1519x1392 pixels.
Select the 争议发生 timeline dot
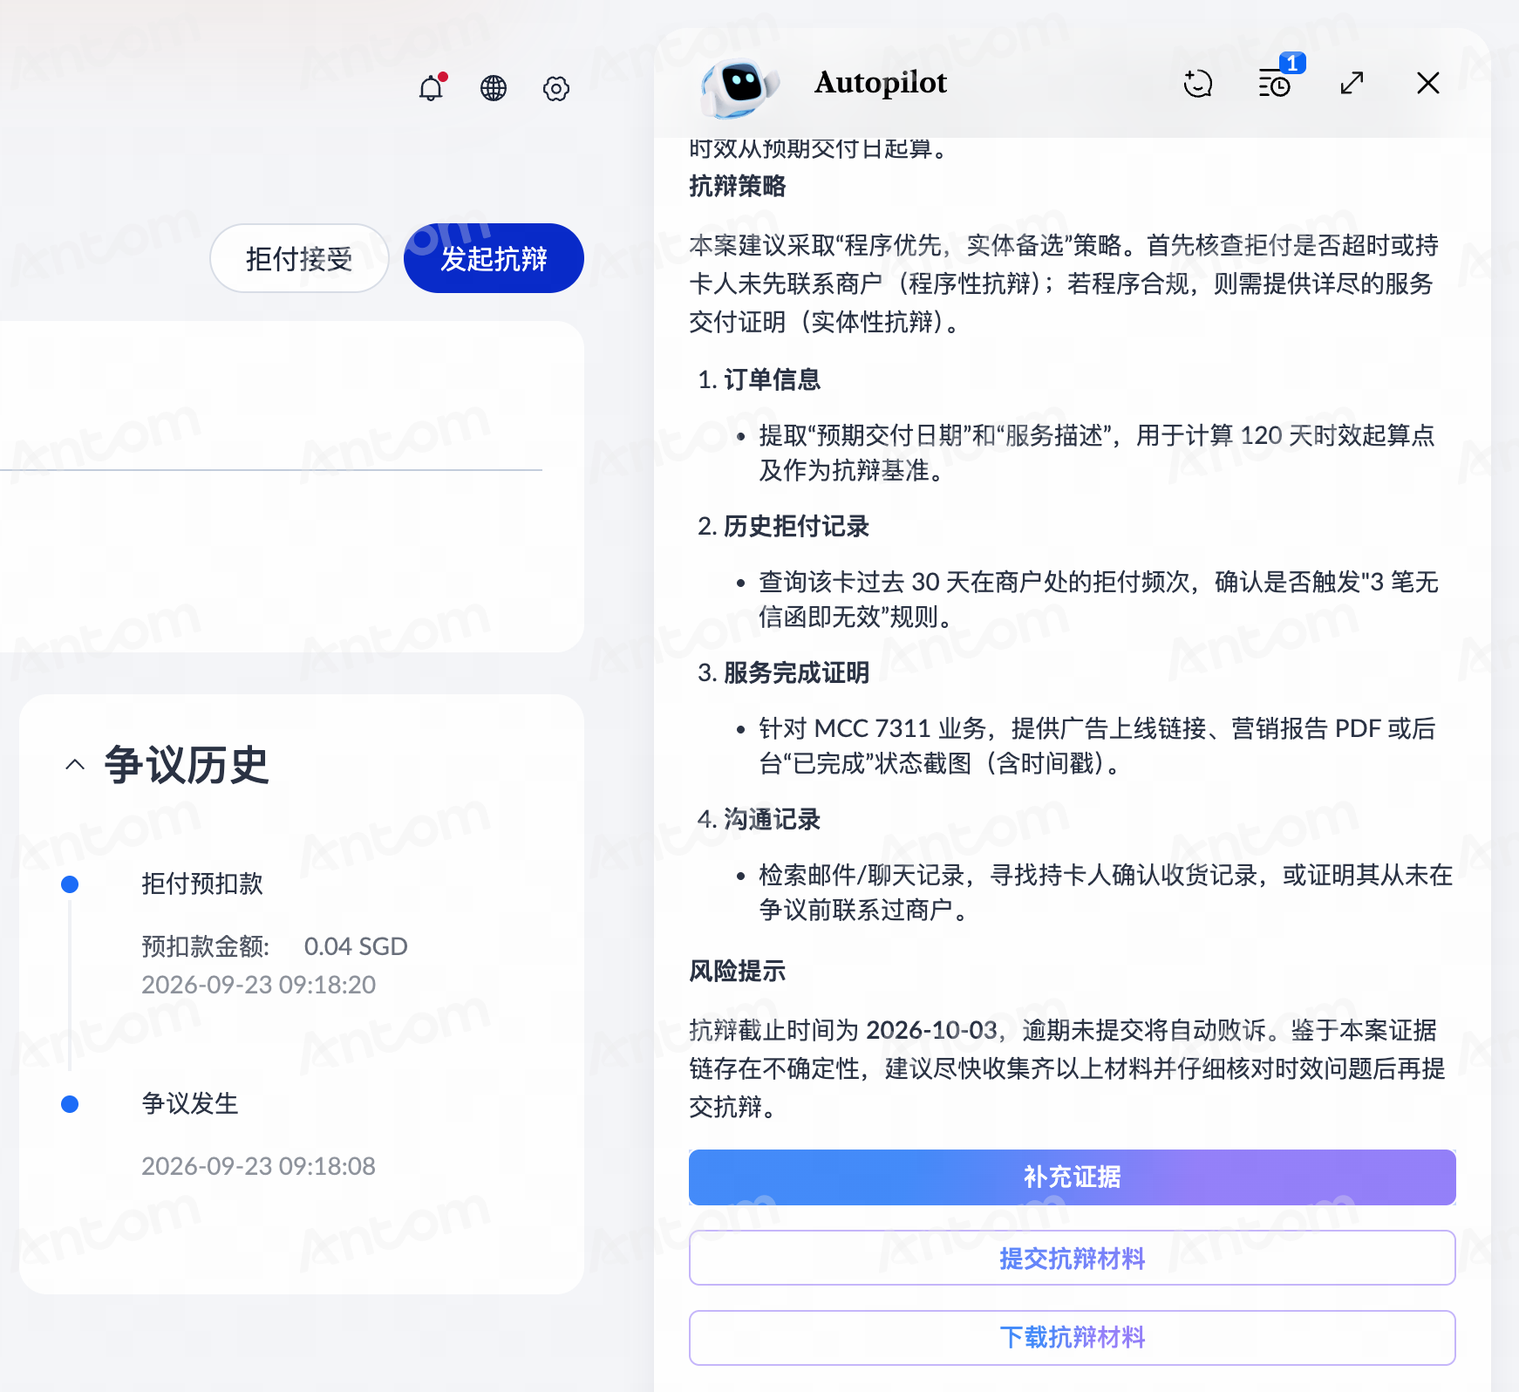(70, 1104)
